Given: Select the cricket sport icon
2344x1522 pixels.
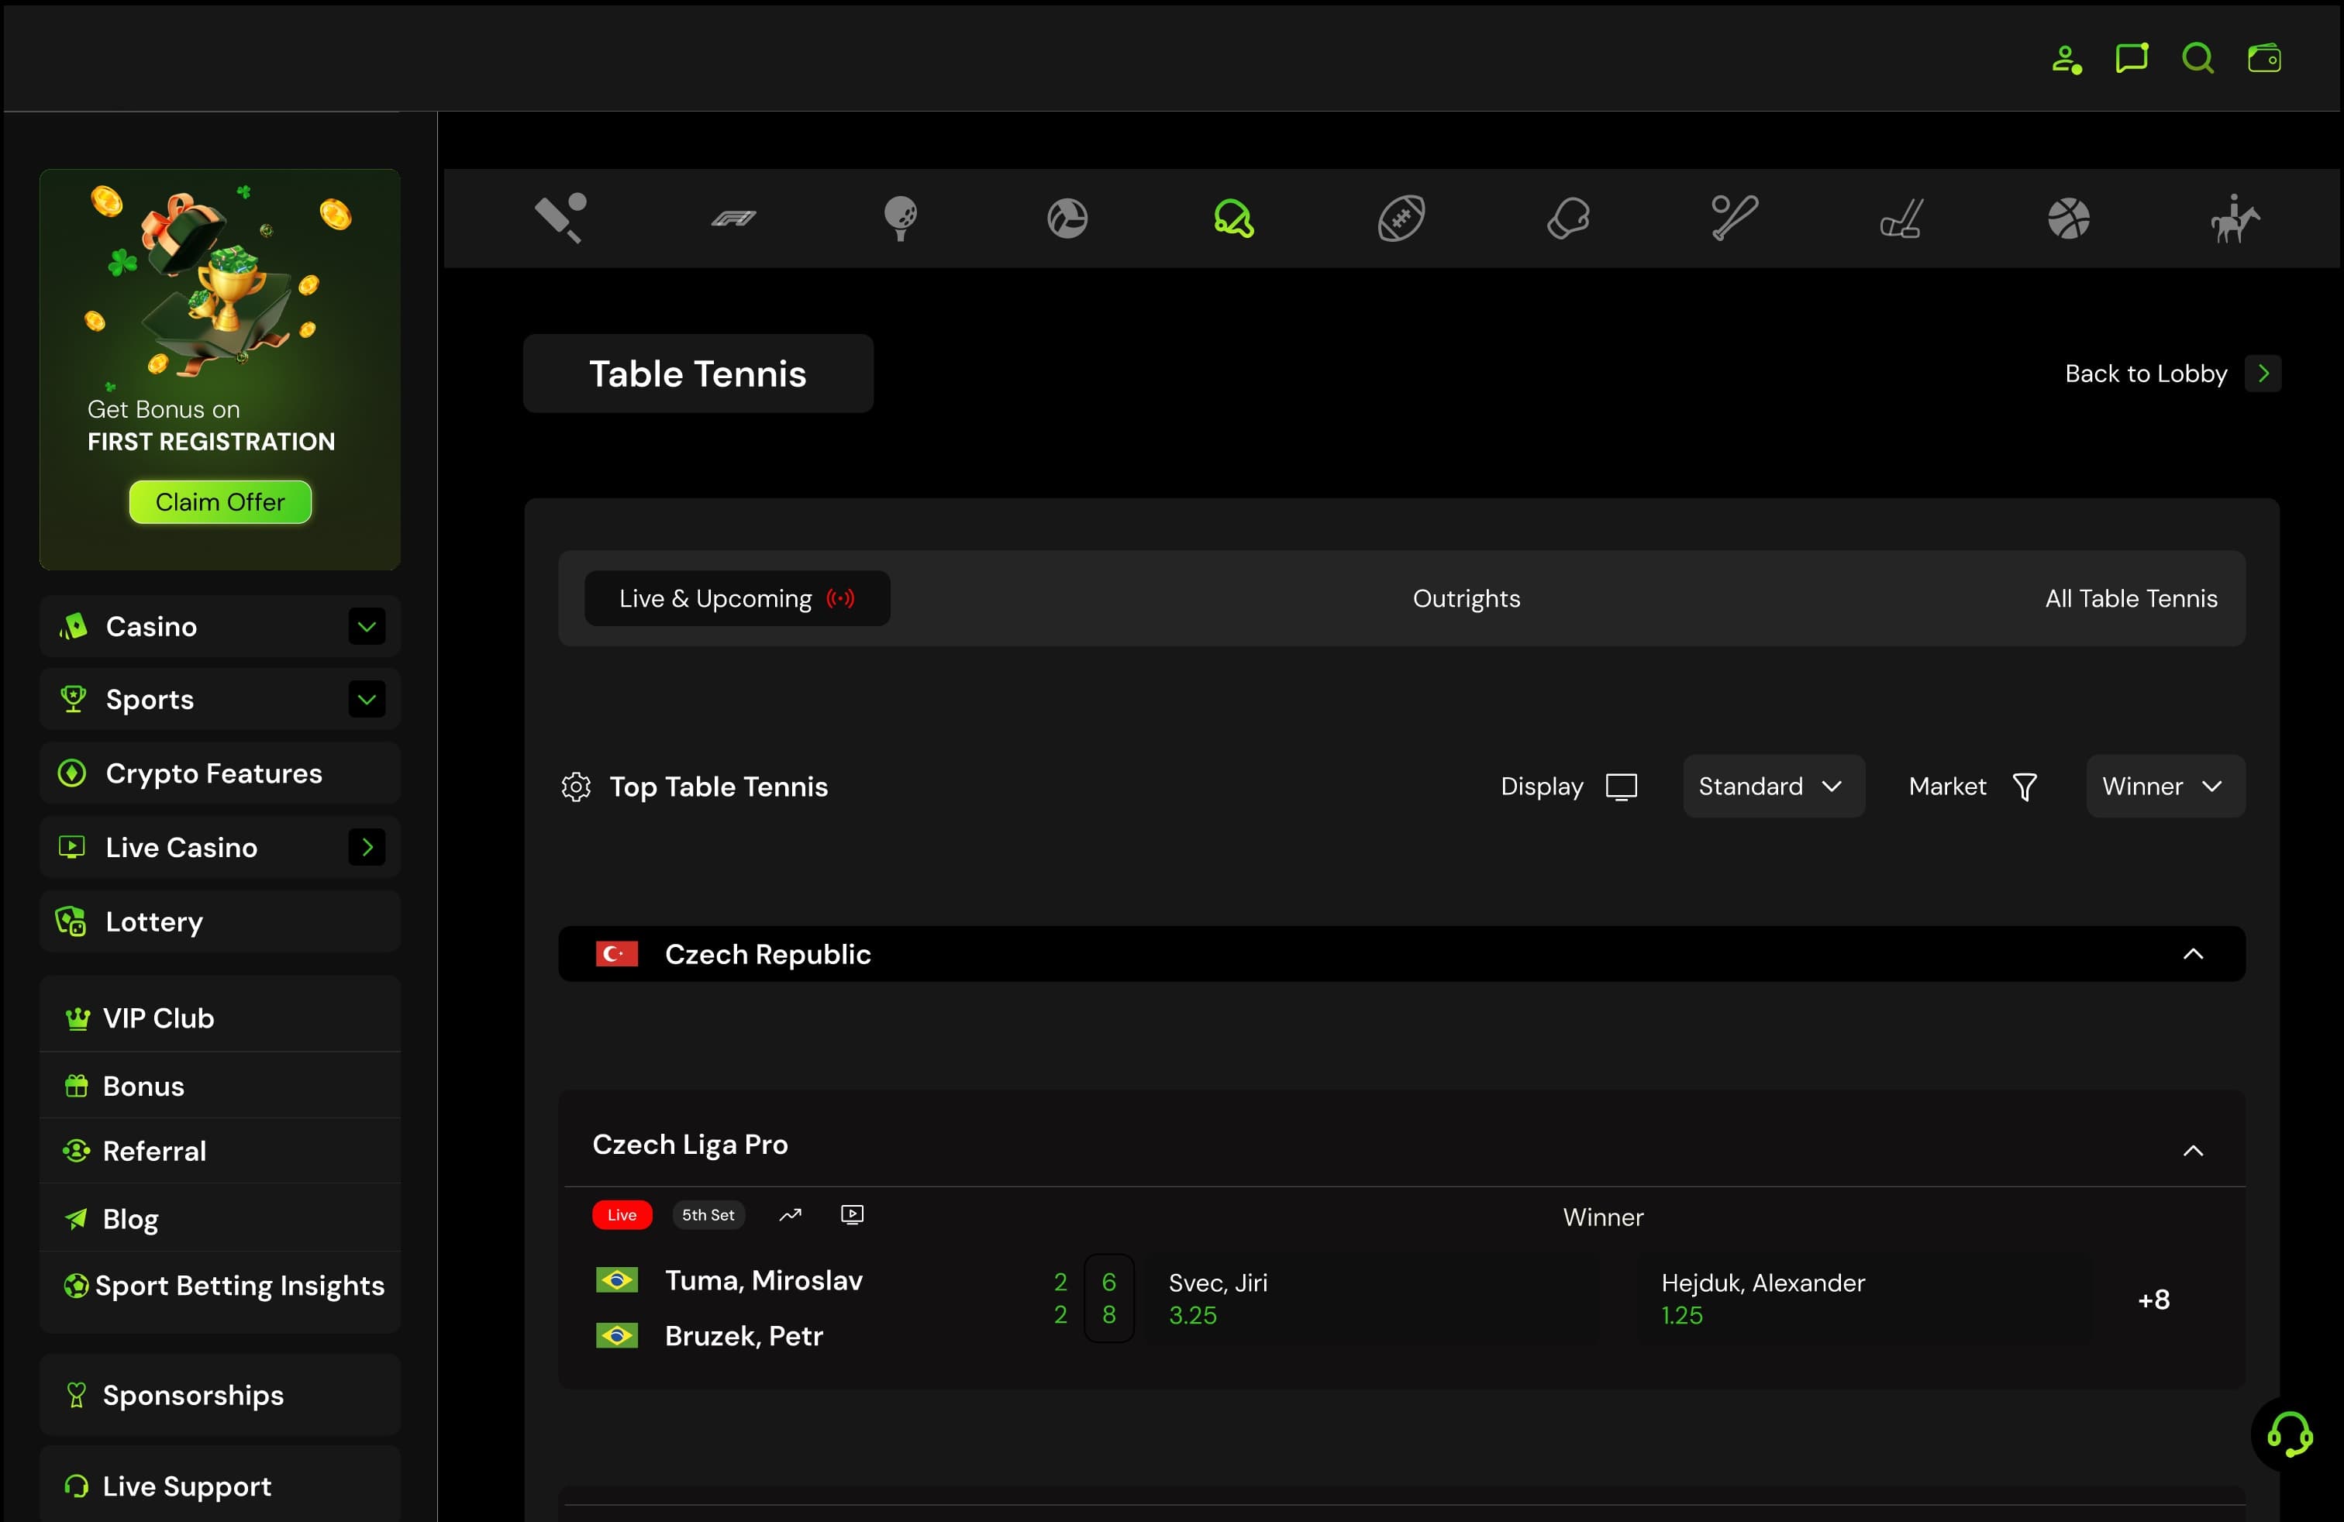Looking at the screenshot, I should [561, 218].
